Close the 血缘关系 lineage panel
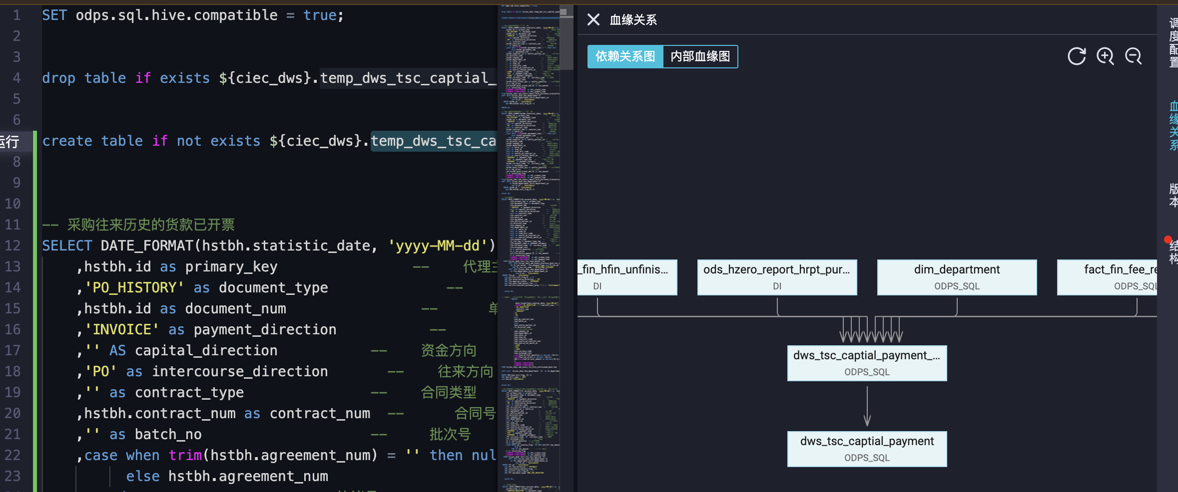This screenshot has width=1178, height=492. 593,19
